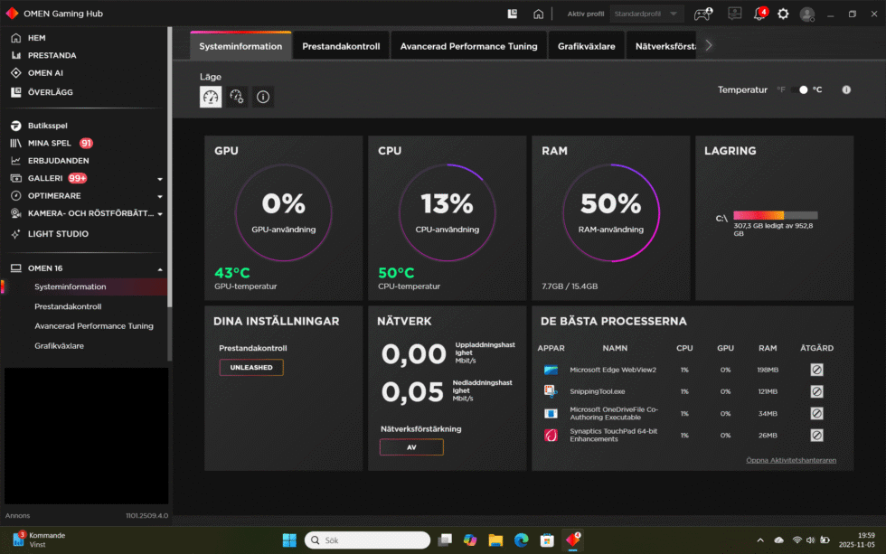
Task: Open the overlay icon in title bar
Action: pyautogui.click(x=513, y=14)
